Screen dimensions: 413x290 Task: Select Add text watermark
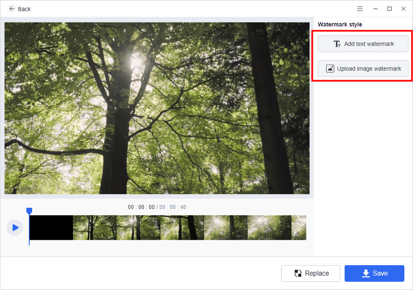363,44
